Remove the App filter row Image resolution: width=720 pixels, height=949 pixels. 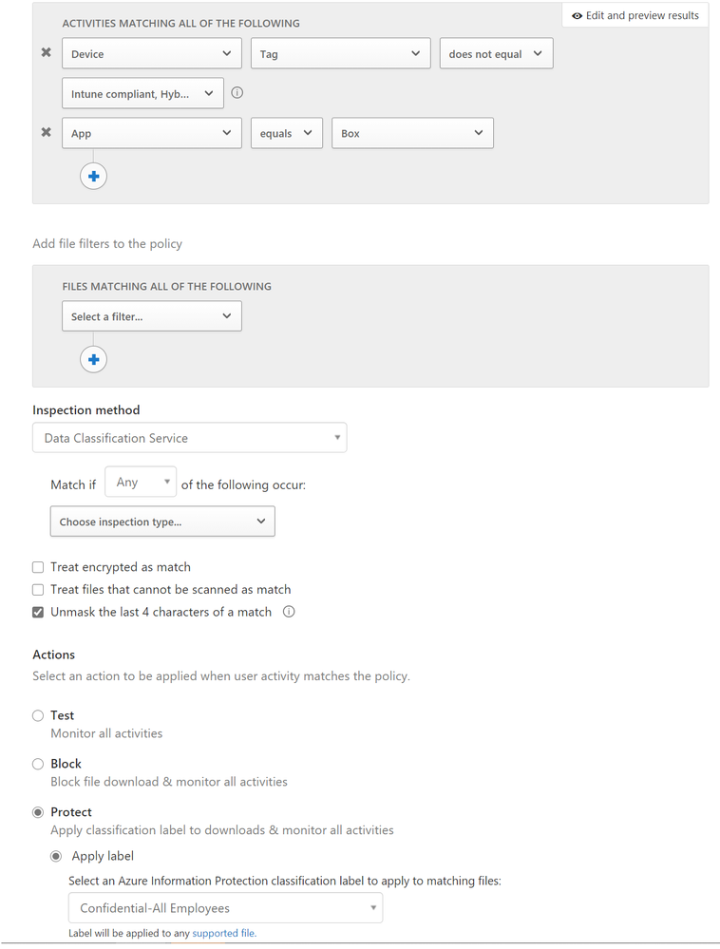point(46,133)
